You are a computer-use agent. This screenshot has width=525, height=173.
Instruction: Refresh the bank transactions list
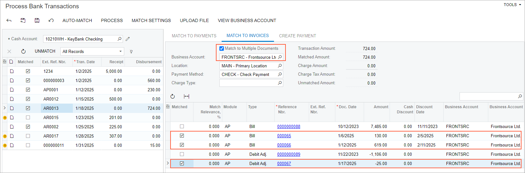pos(23,51)
